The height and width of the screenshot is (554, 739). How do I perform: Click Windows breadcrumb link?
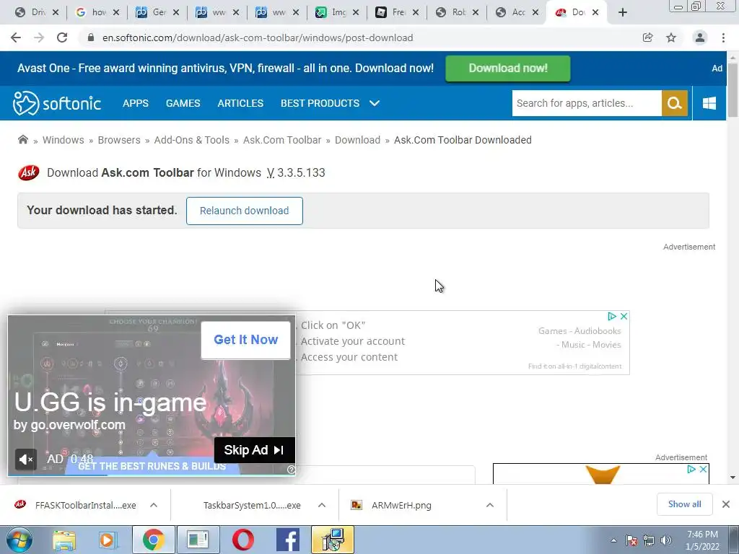(x=64, y=140)
